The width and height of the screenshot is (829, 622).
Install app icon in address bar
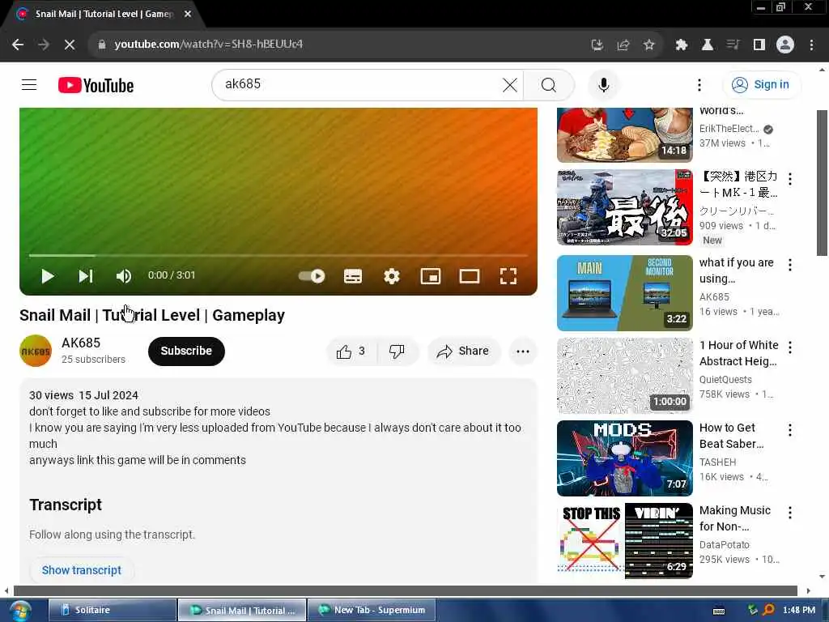[597, 45]
